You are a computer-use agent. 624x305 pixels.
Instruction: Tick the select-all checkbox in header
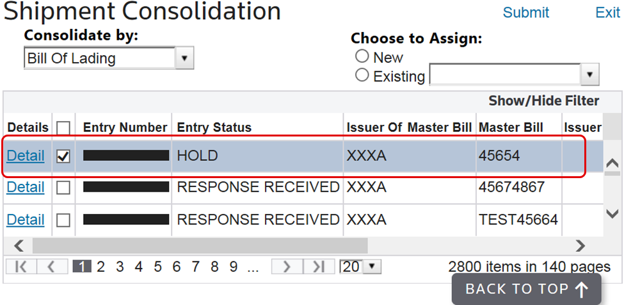click(63, 128)
